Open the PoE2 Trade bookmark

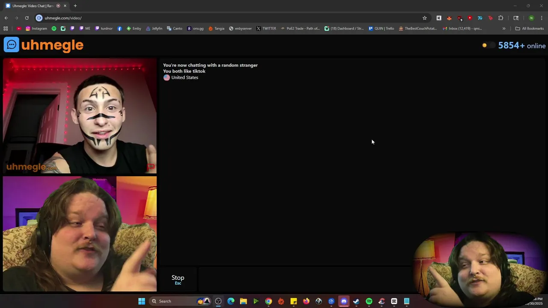[x=300, y=29]
